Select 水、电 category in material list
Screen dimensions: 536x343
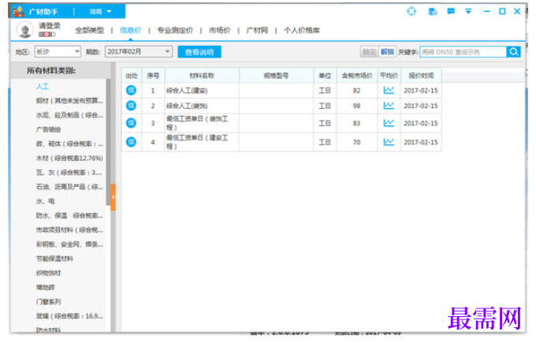[x=45, y=201]
